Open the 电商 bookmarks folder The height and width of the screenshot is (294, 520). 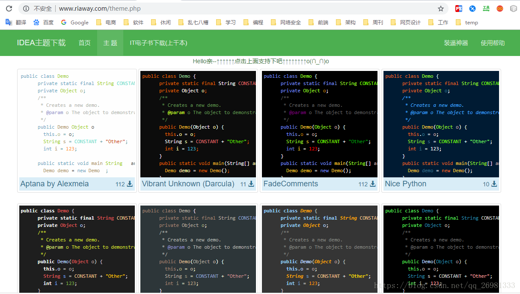tap(106, 23)
